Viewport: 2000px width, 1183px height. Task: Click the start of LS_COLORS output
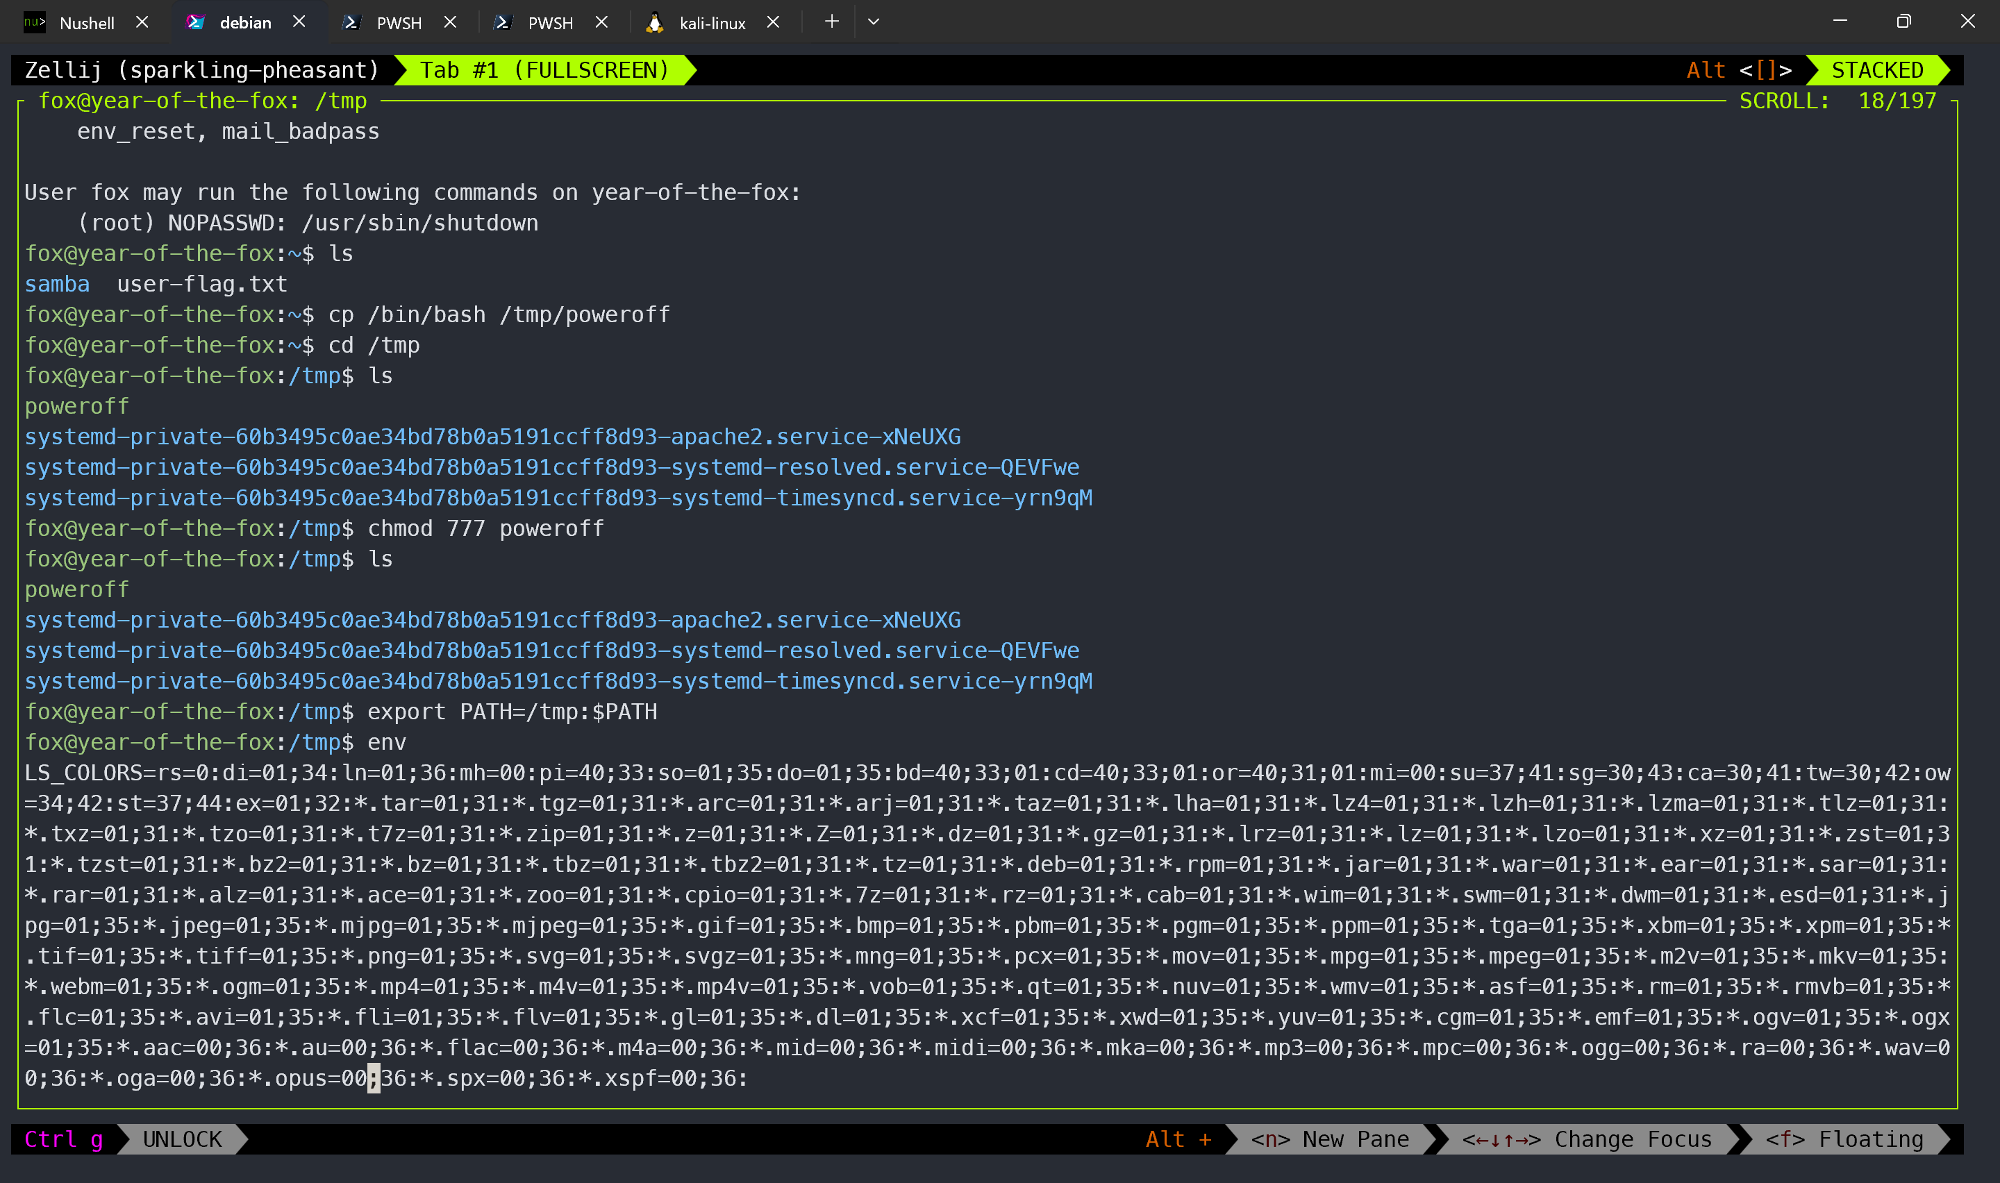coord(83,773)
